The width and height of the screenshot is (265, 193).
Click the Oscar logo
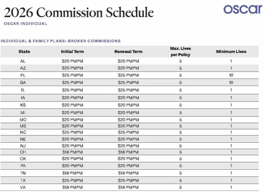click(242, 9)
